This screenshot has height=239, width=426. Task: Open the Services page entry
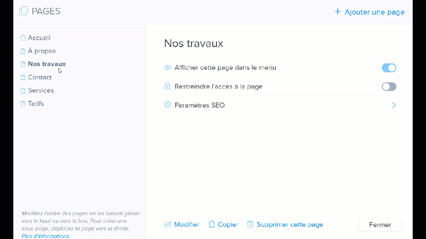coord(41,91)
